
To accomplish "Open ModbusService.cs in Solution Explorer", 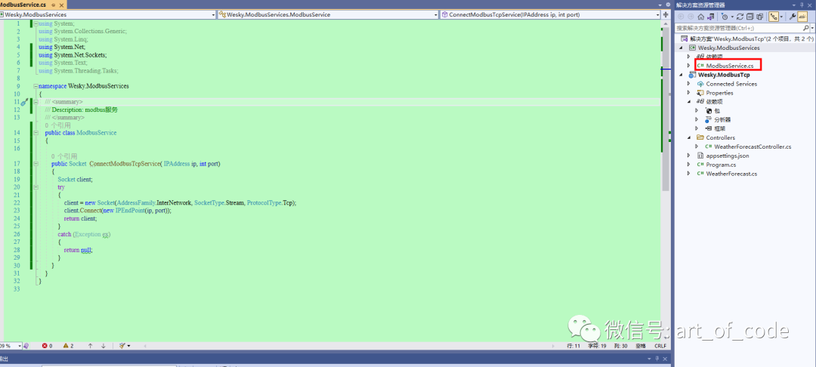I will pyautogui.click(x=730, y=66).
